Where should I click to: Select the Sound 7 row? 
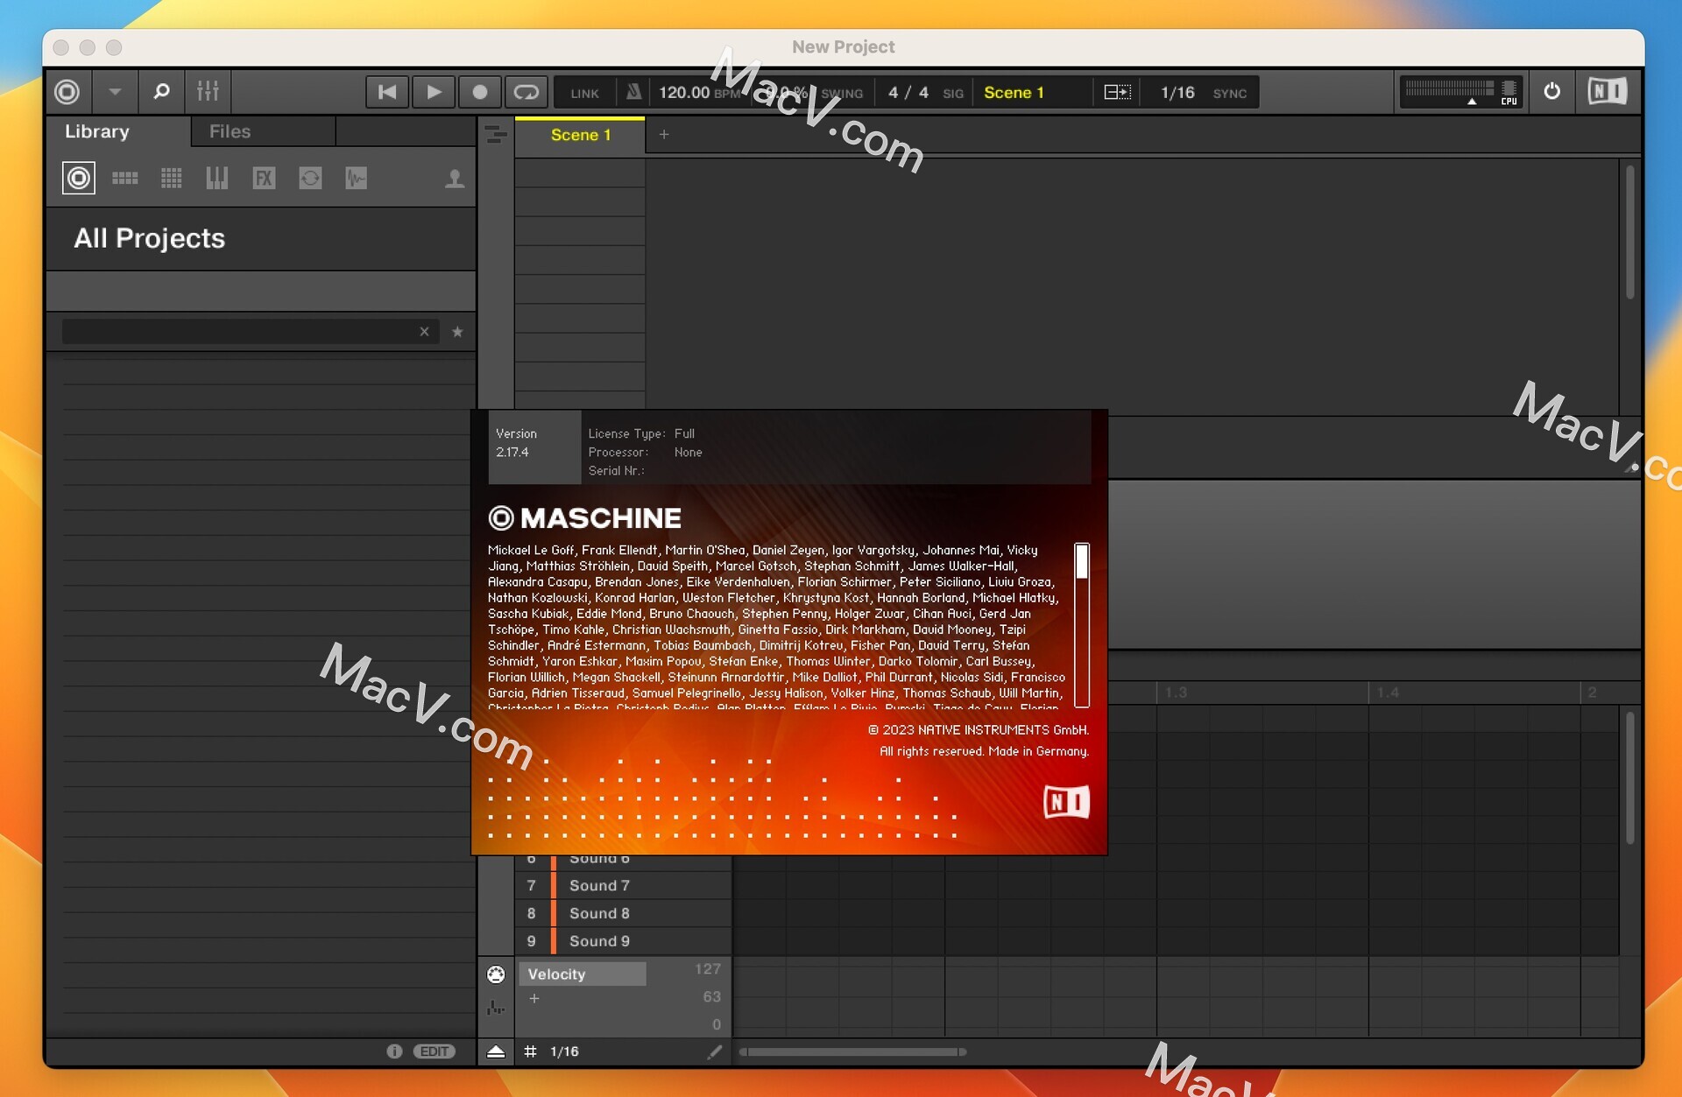(x=623, y=885)
